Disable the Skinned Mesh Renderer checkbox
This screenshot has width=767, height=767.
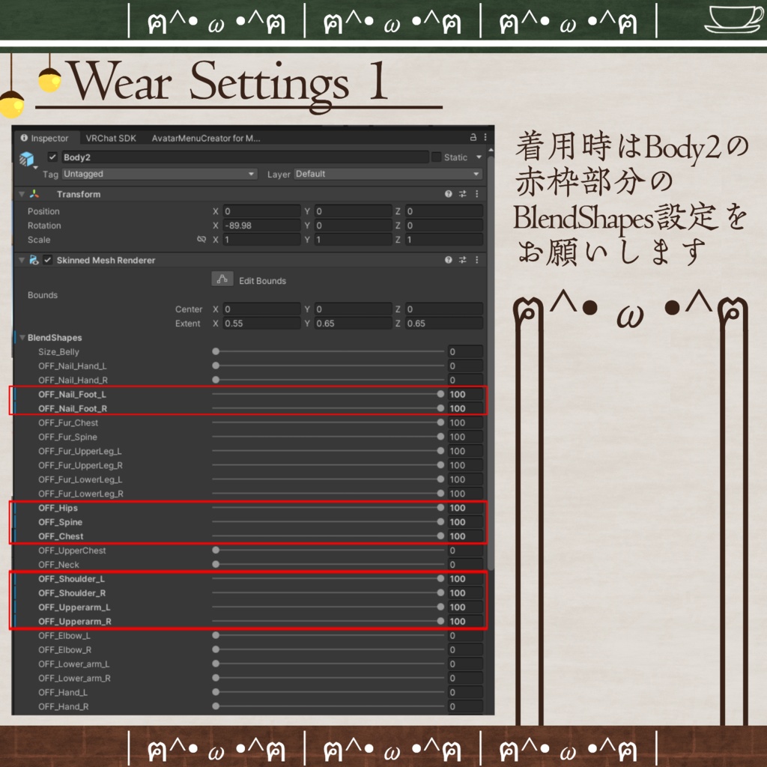click(x=47, y=260)
